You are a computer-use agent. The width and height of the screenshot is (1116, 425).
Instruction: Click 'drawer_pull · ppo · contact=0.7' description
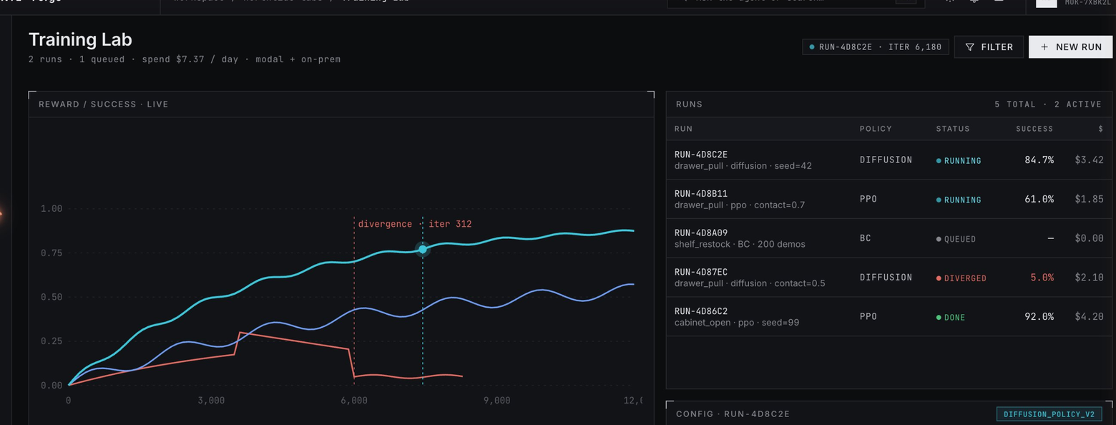(x=739, y=205)
